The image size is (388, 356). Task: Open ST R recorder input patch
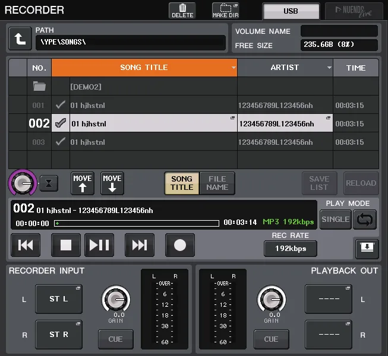coord(59,335)
